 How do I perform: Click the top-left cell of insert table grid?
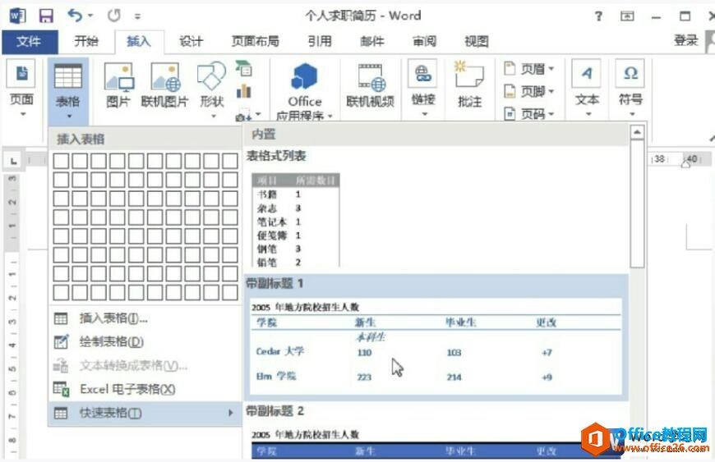[x=61, y=161]
